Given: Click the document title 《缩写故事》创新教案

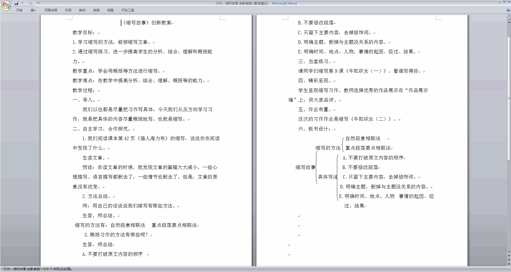Looking at the screenshot, I should [x=147, y=23].
